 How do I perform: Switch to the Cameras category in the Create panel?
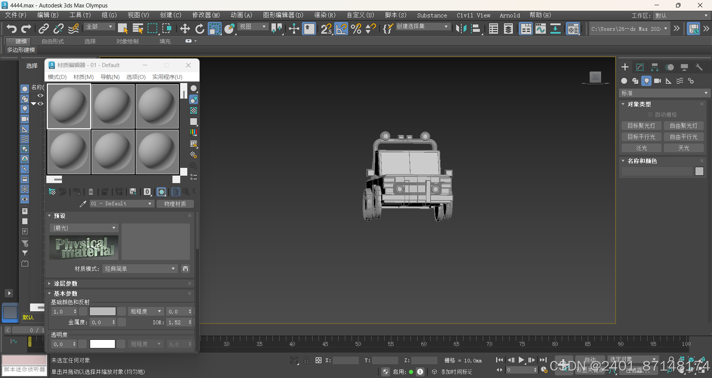click(658, 81)
